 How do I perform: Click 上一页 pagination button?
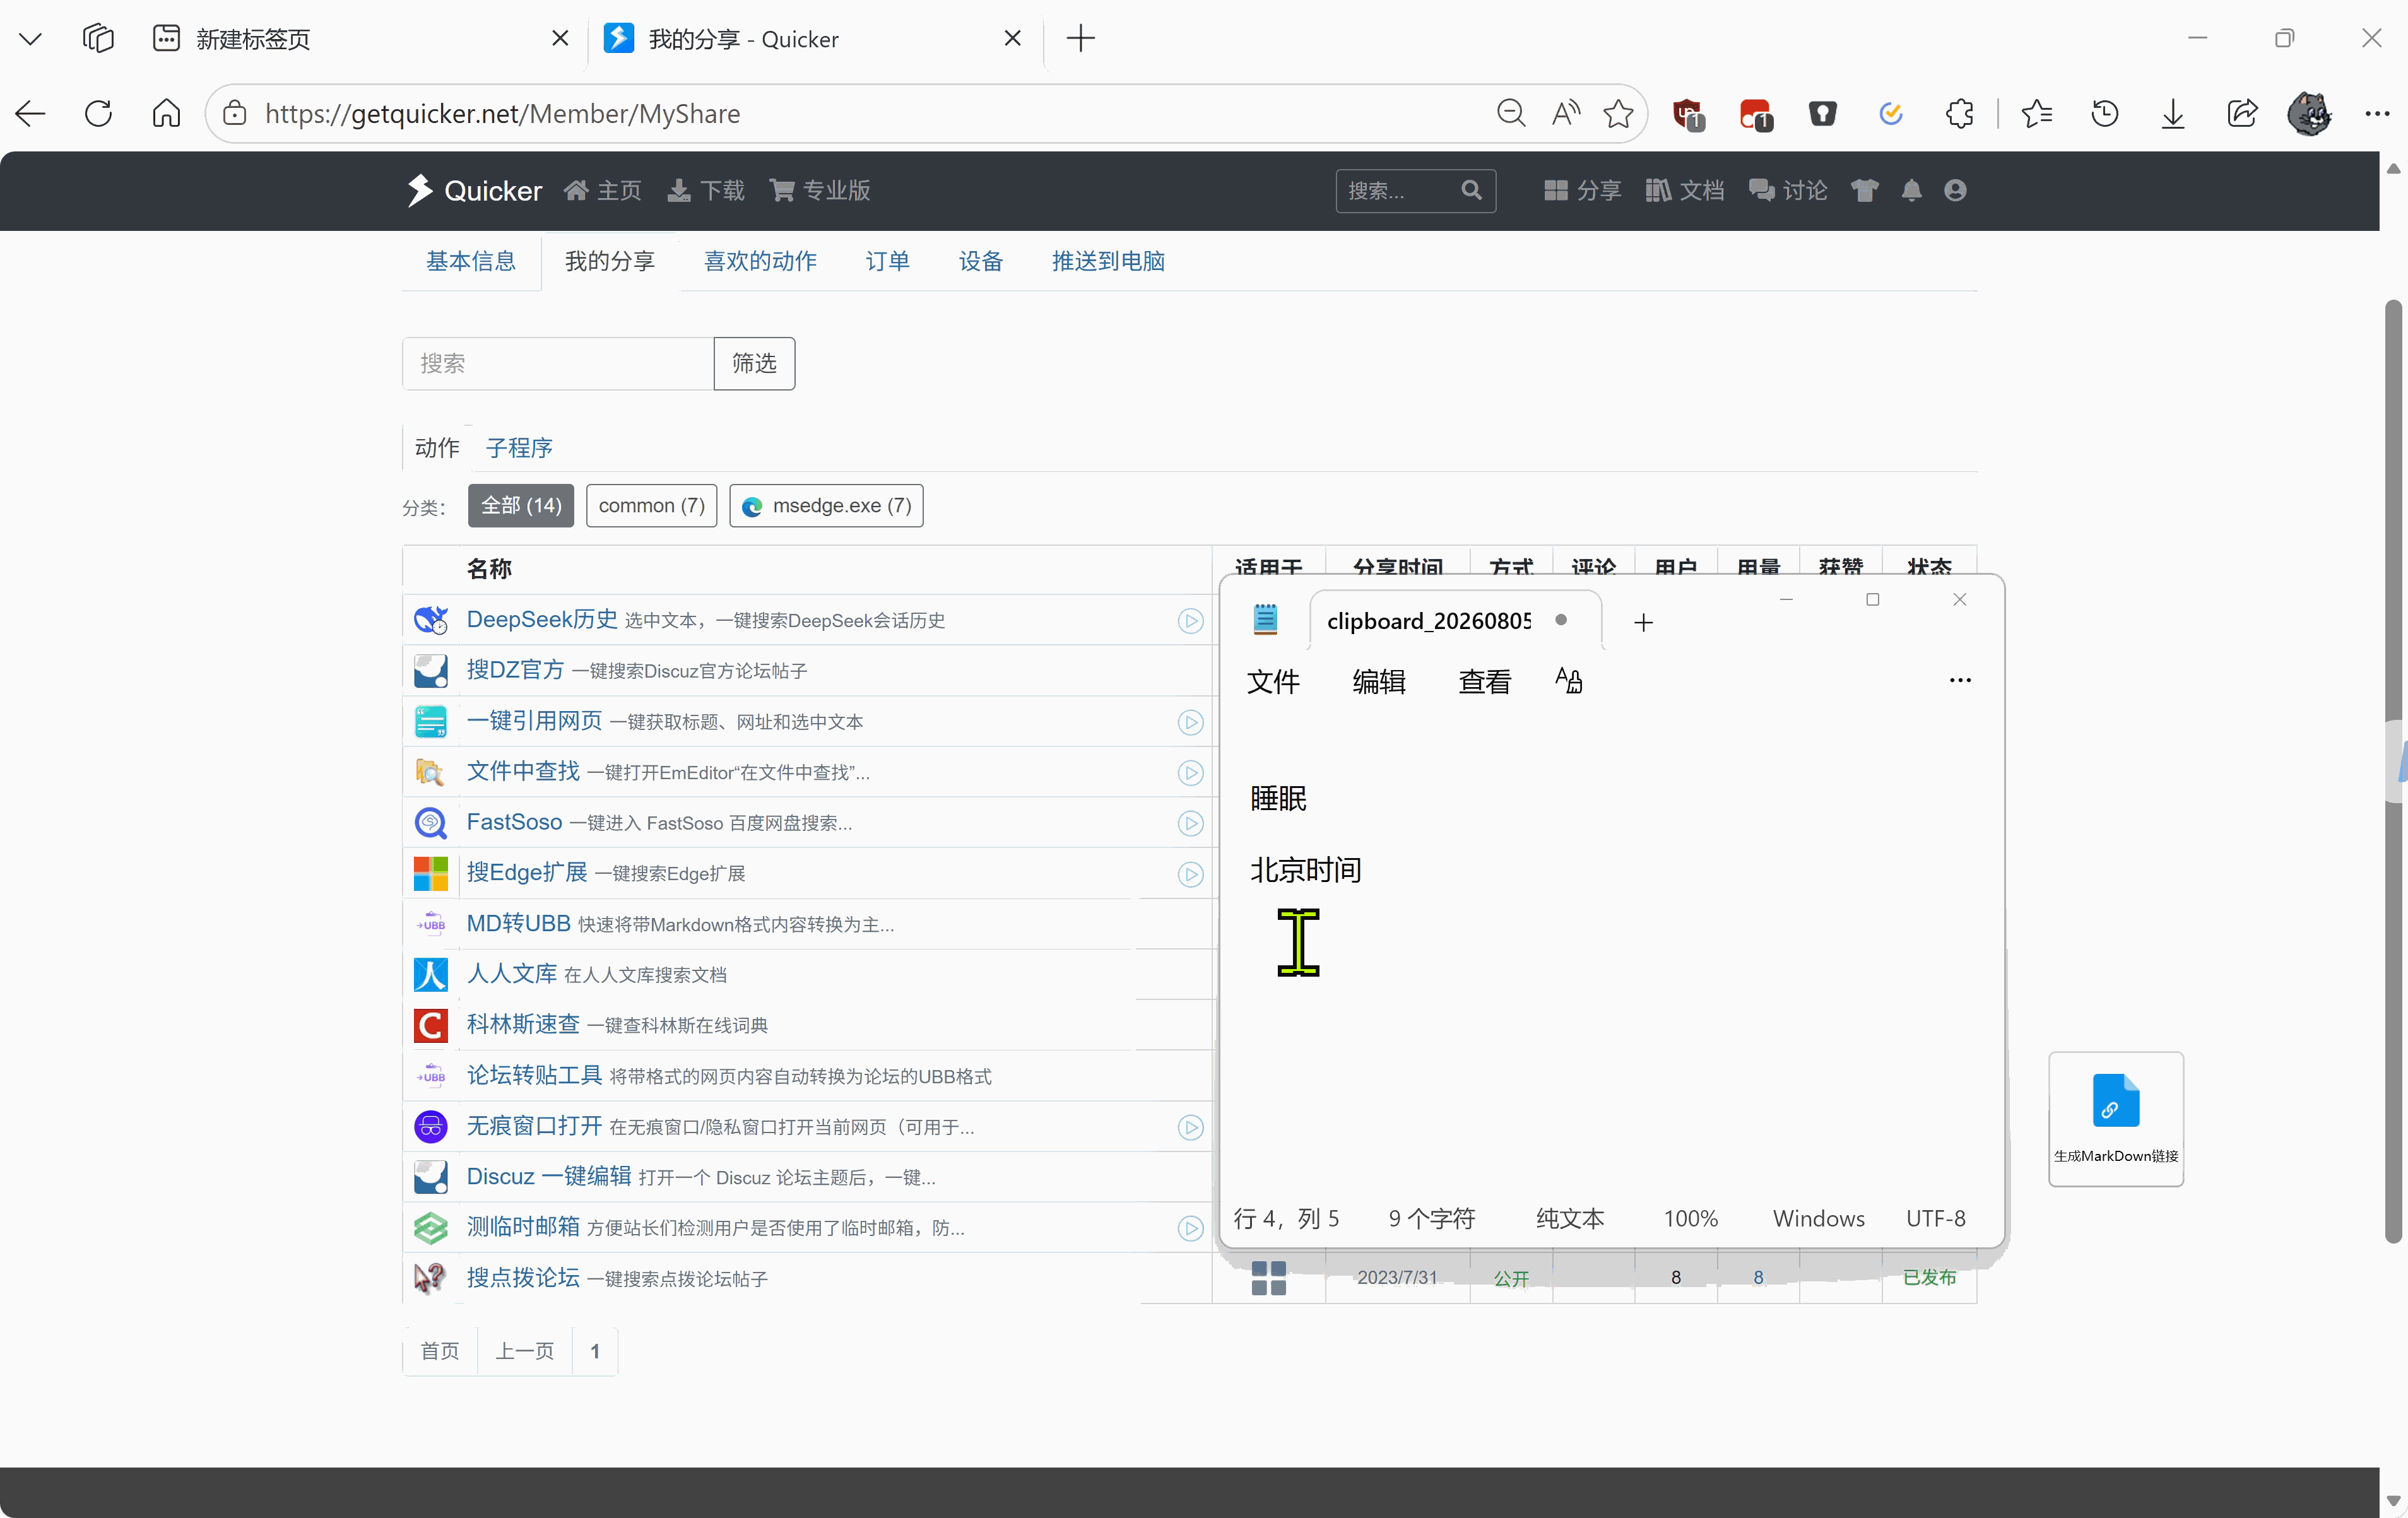click(x=525, y=1351)
